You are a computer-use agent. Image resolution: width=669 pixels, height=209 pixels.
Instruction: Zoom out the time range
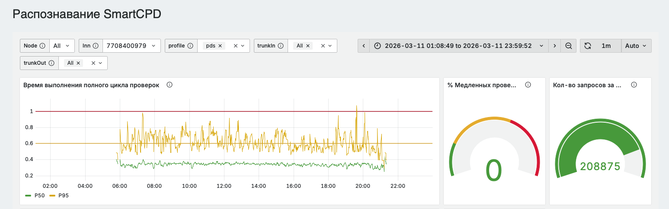568,46
